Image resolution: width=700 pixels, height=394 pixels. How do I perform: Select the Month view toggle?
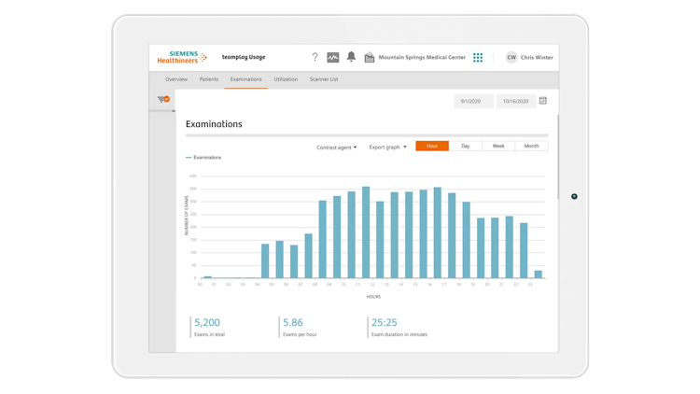pos(531,146)
